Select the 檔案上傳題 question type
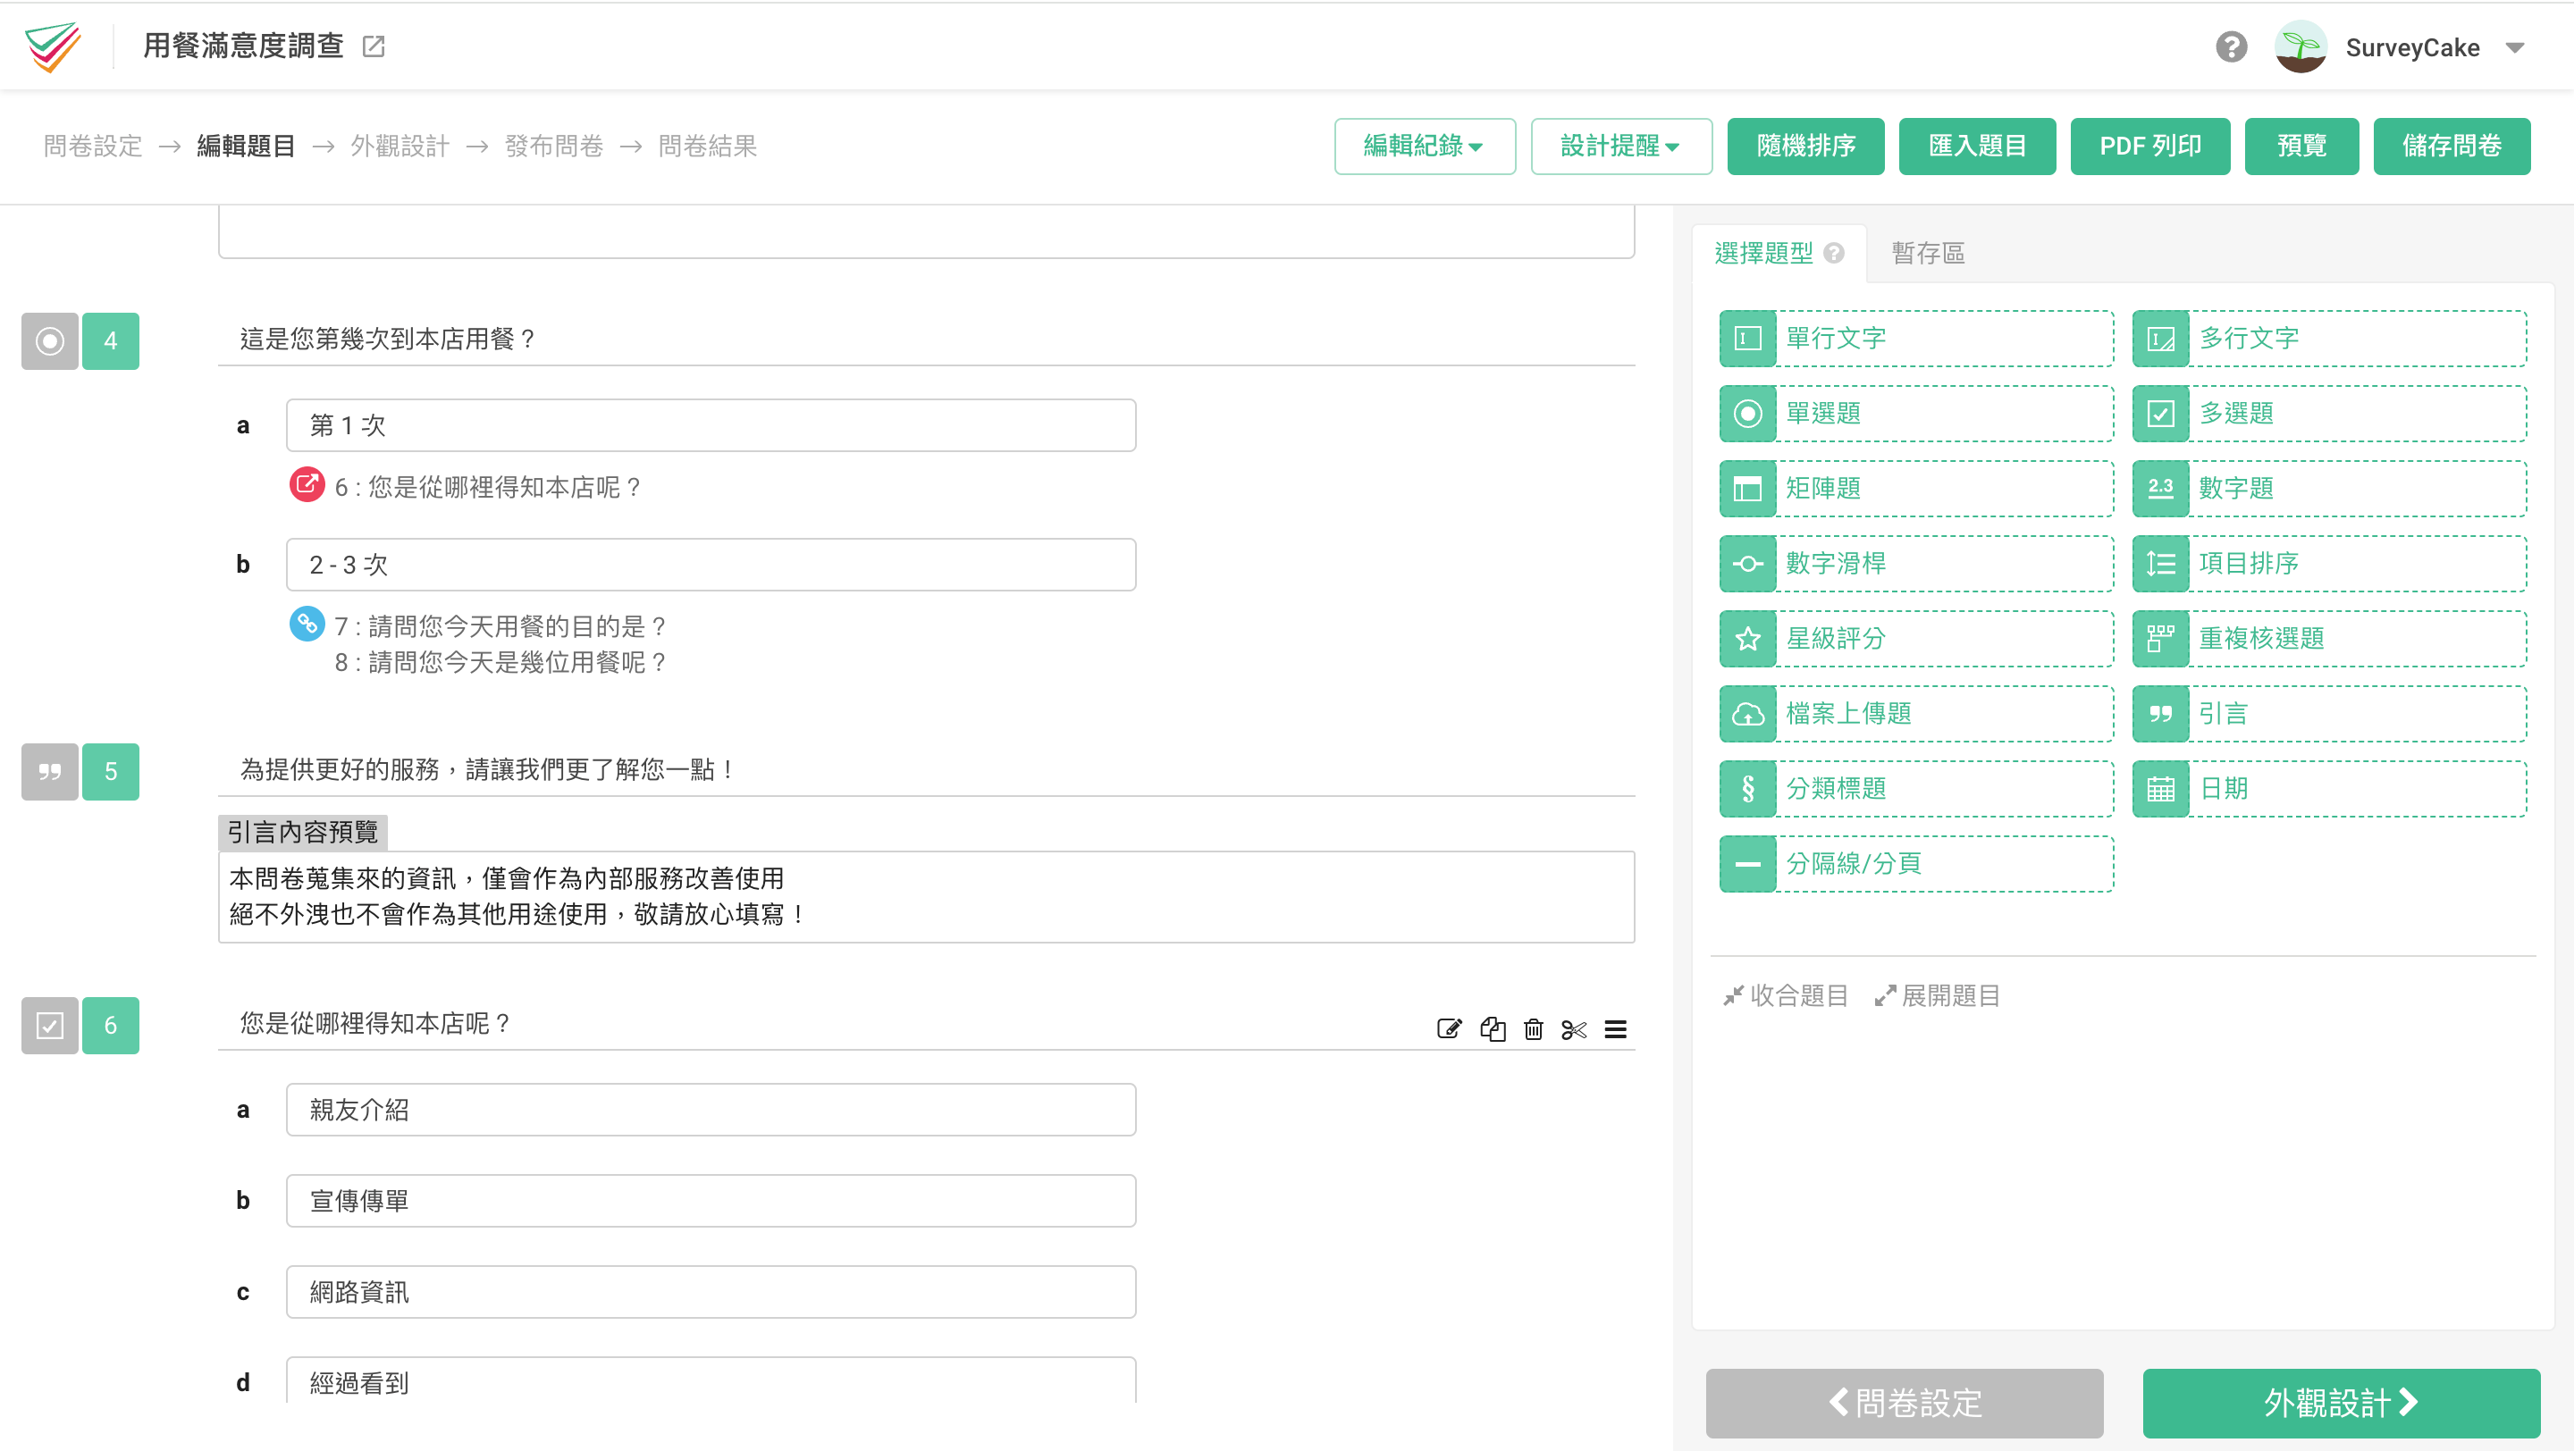2574x1451 pixels. [1915, 713]
